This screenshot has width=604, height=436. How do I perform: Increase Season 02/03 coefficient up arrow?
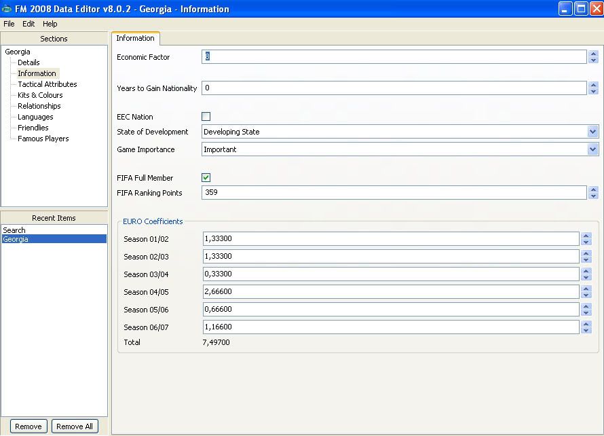tap(586, 253)
